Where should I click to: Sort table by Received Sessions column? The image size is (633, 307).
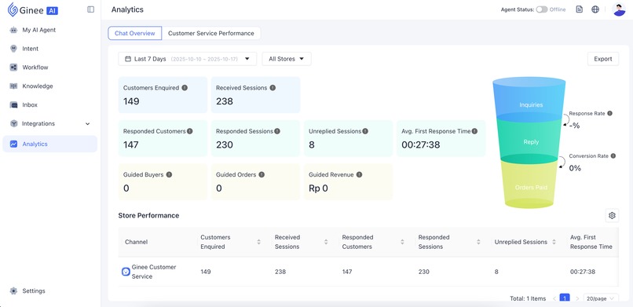pos(326,242)
